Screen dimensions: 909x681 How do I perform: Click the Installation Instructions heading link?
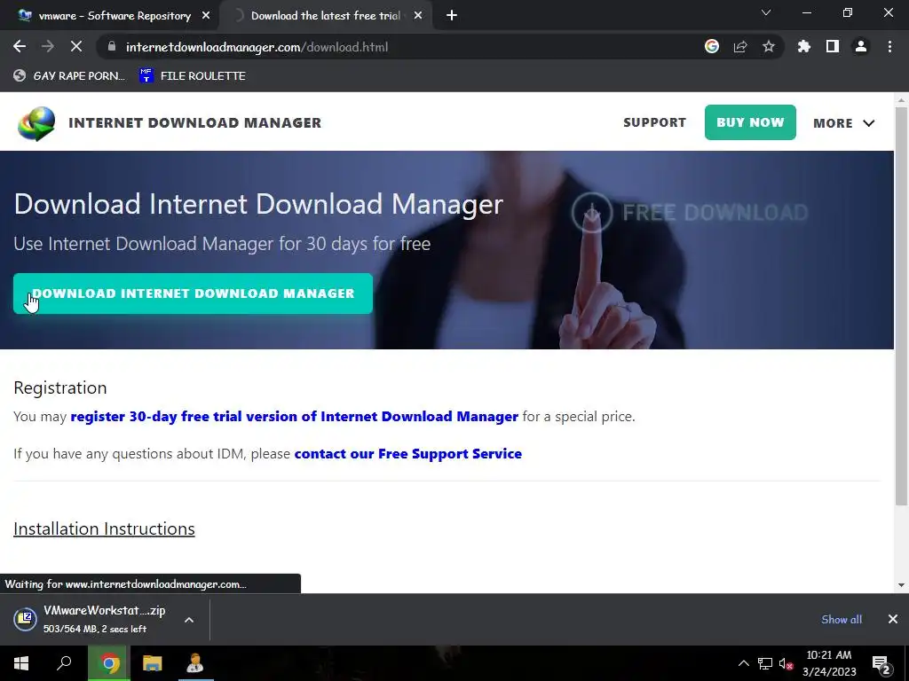pyautogui.click(x=105, y=528)
